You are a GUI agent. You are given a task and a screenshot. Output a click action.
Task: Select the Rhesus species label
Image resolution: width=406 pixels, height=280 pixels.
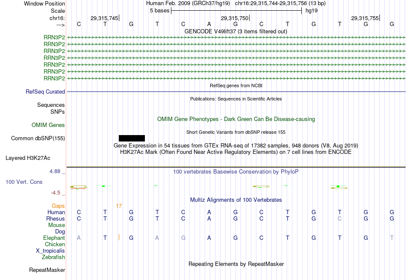click(x=56, y=218)
